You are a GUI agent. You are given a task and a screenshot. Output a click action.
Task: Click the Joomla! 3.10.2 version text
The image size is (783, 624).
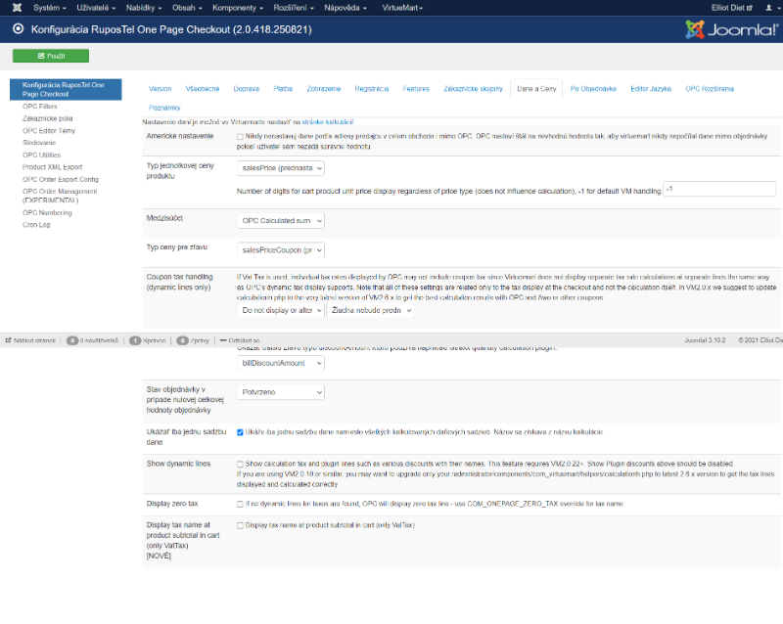coord(705,340)
